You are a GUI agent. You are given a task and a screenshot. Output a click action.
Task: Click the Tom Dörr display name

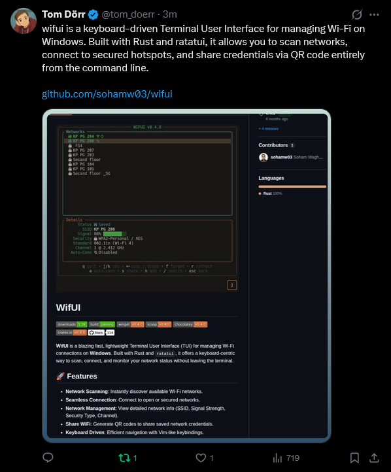pos(63,14)
